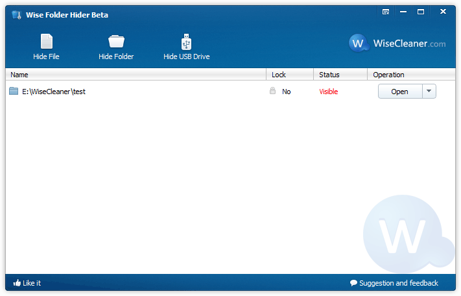This screenshot has width=461, height=296.
Task: Click the folder icon beside E:\WiseCleaner\test
Action: [x=14, y=91]
